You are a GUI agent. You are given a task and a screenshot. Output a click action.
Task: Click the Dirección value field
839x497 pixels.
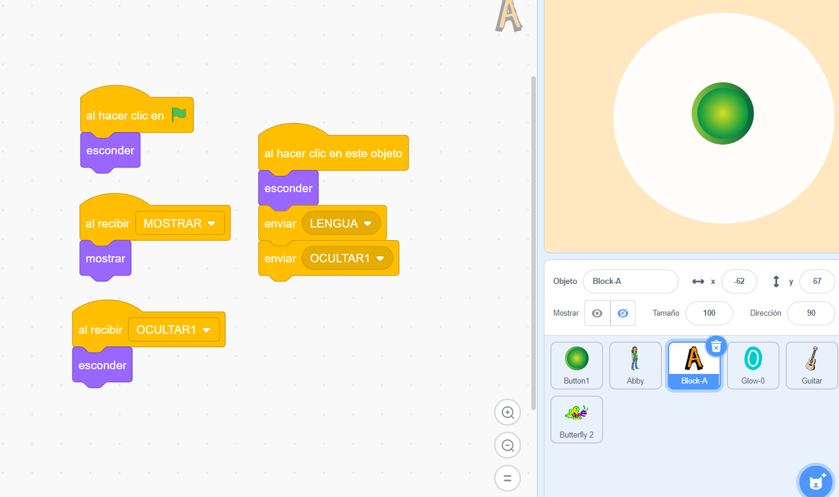(x=811, y=313)
